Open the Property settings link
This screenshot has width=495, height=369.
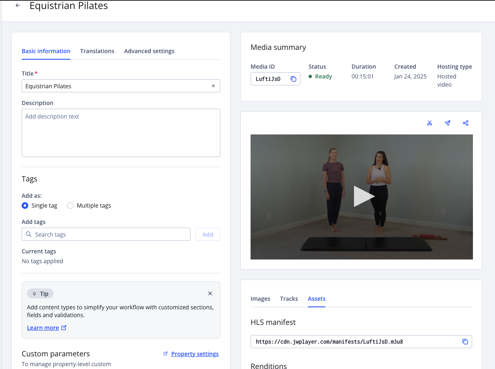(195, 354)
